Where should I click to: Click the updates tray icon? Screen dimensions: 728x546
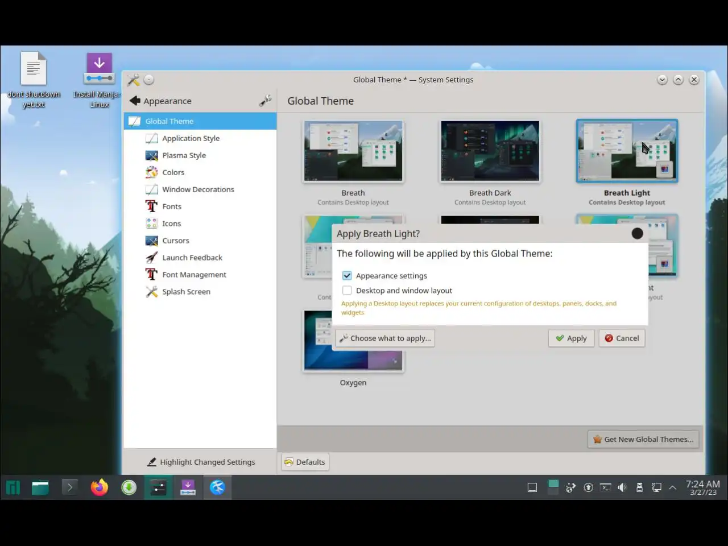point(589,487)
